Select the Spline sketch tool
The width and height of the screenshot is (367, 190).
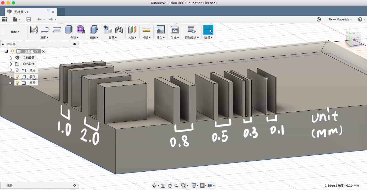pos(45,30)
